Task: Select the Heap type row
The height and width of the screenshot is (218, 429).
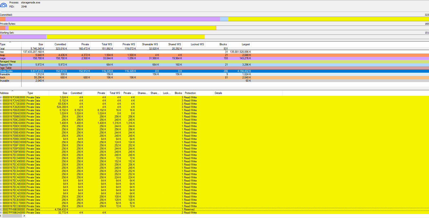Action: pos(11,55)
